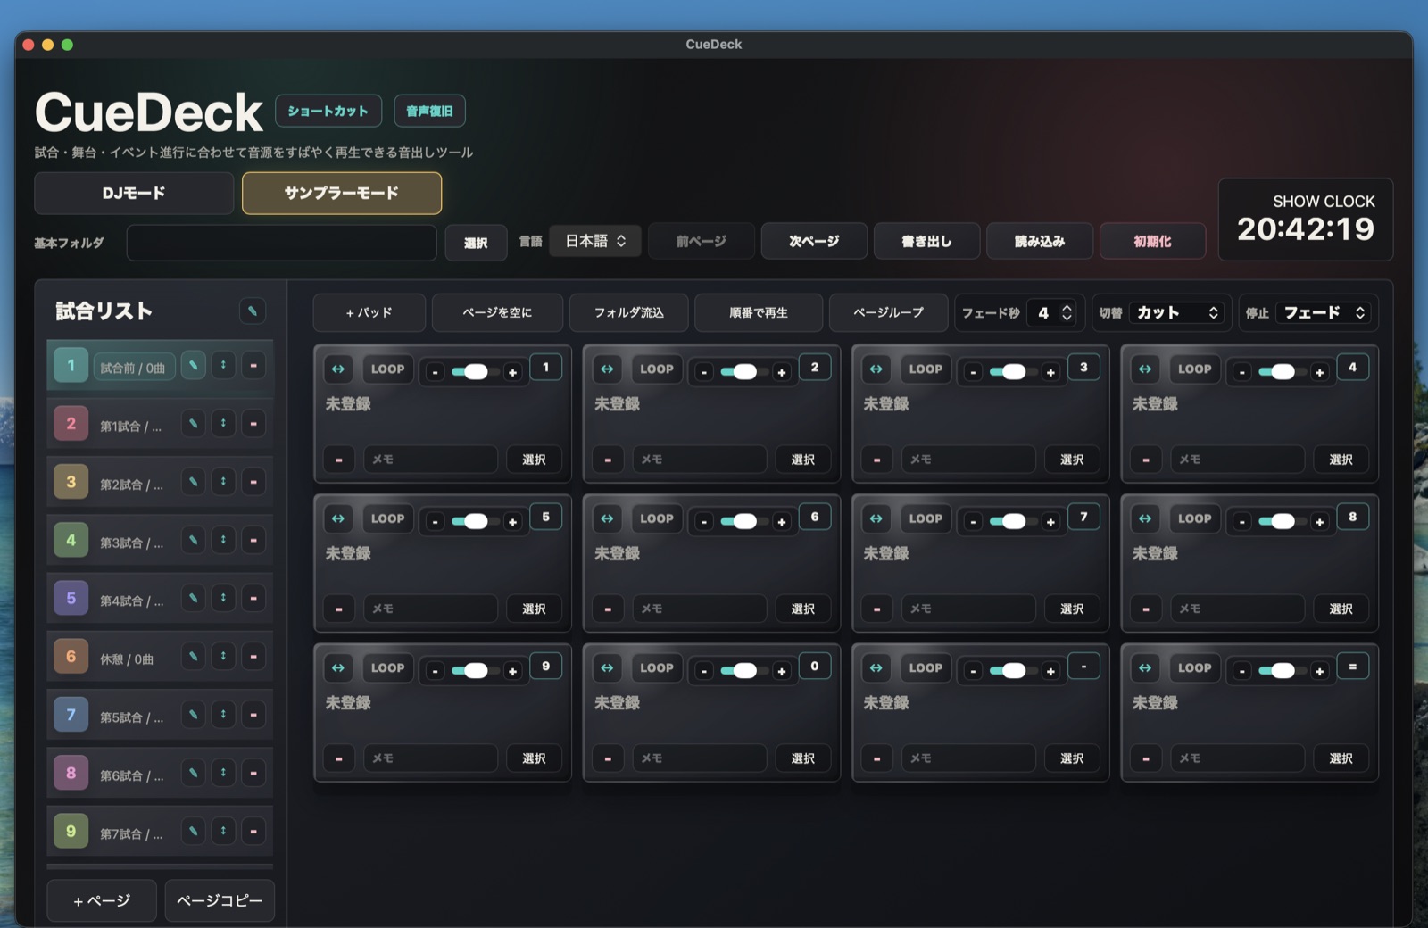Toggle ページループ page loop

(x=888, y=312)
